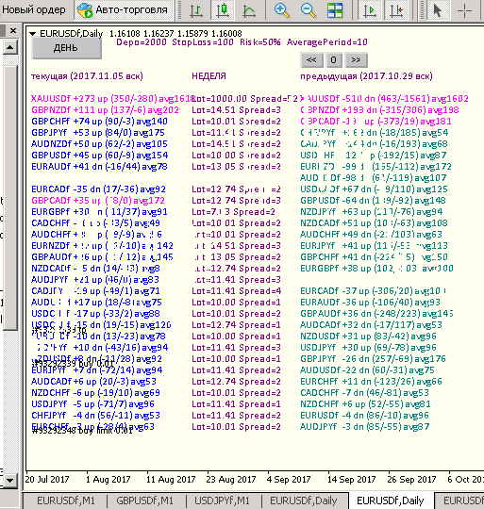This screenshot has height=509, width=484.
Task: Click Depo=2000 StopLoss=100 parameters line
Action: (x=242, y=42)
